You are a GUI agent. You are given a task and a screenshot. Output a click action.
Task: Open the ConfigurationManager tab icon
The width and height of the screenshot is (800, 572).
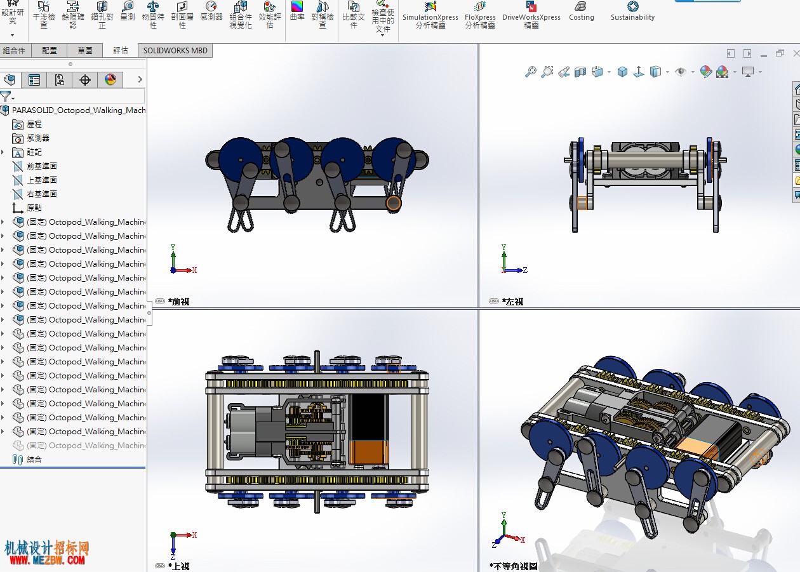coord(60,79)
